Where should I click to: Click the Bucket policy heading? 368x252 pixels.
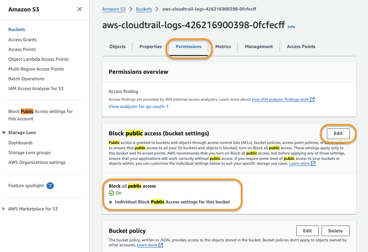(x=127, y=231)
